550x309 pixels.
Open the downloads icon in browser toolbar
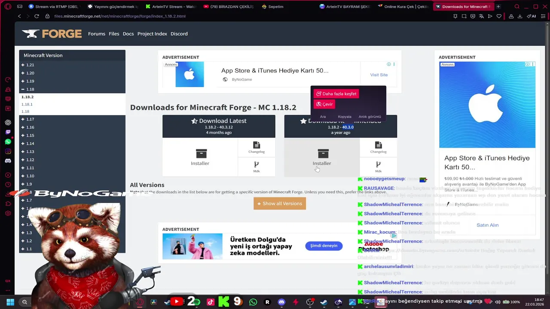(520, 16)
